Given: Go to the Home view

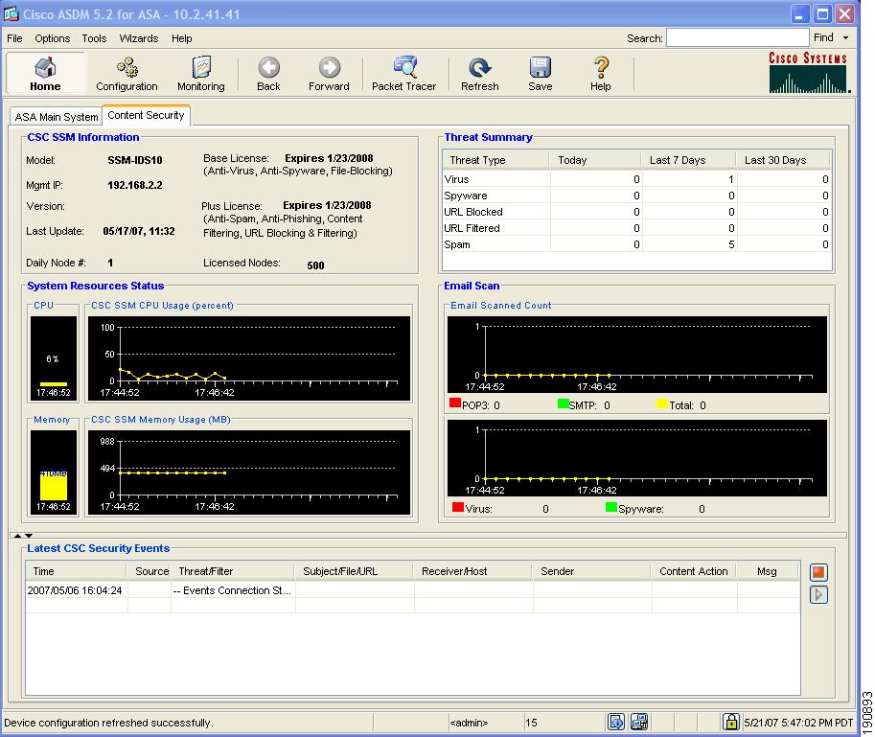Looking at the screenshot, I should pyautogui.click(x=45, y=73).
